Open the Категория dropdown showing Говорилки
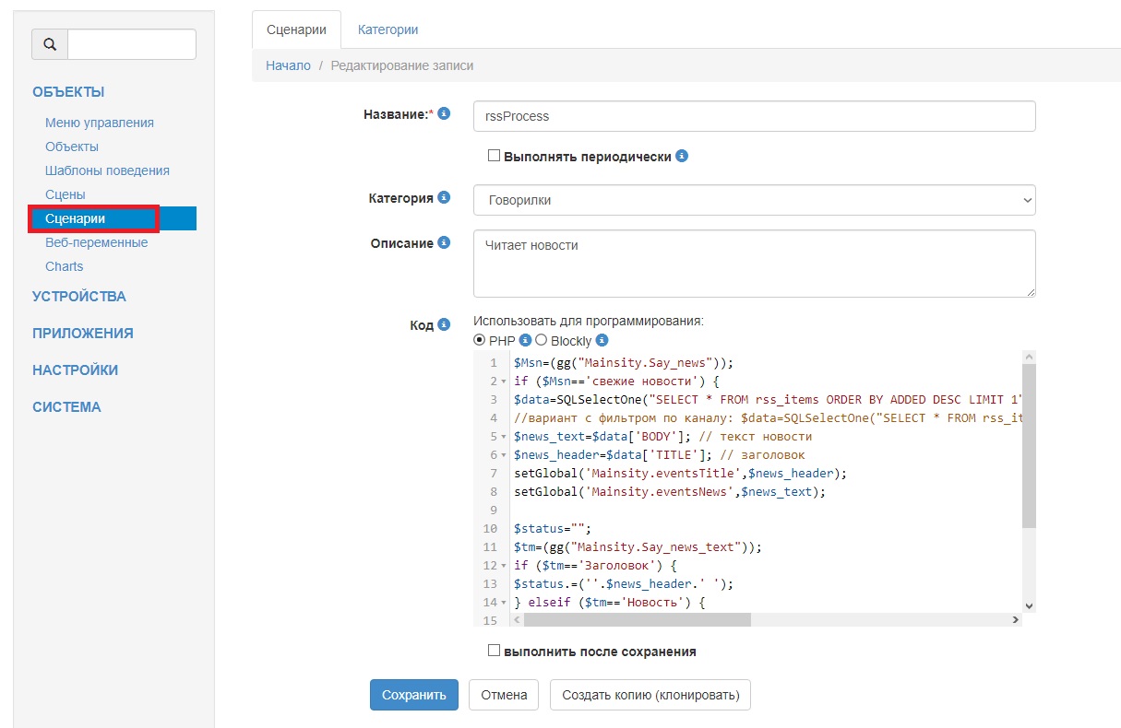 (754, 200)
